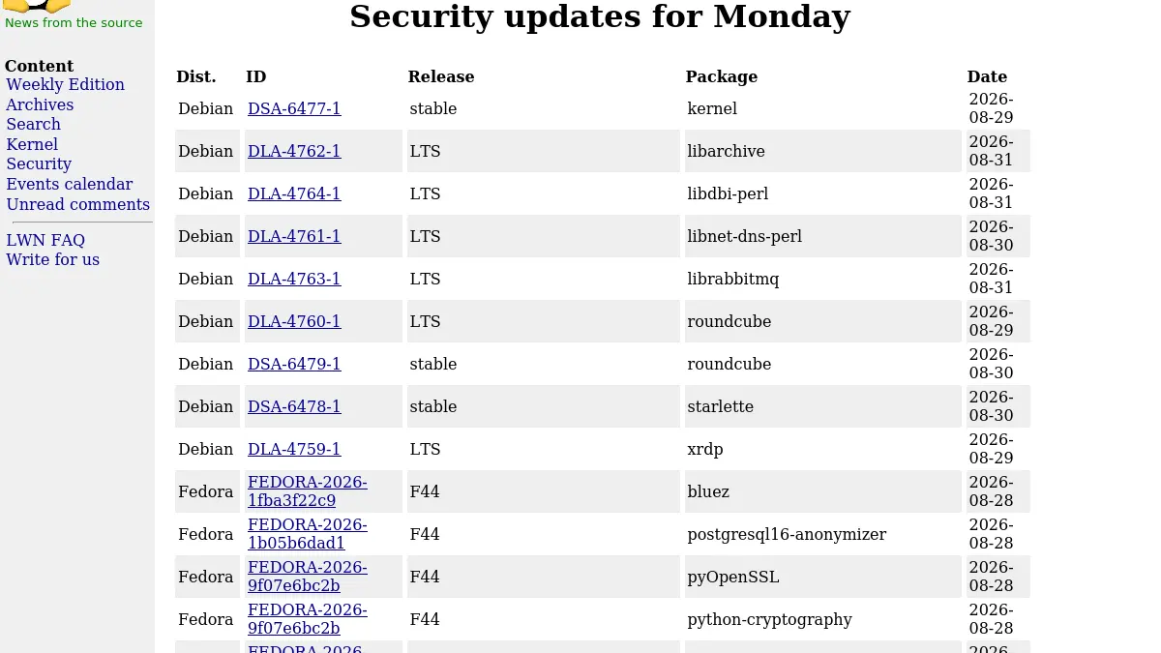This screenshot has width=1161, height=653.
Task: Click the Write for us link
Action: [x=52, y=259]
